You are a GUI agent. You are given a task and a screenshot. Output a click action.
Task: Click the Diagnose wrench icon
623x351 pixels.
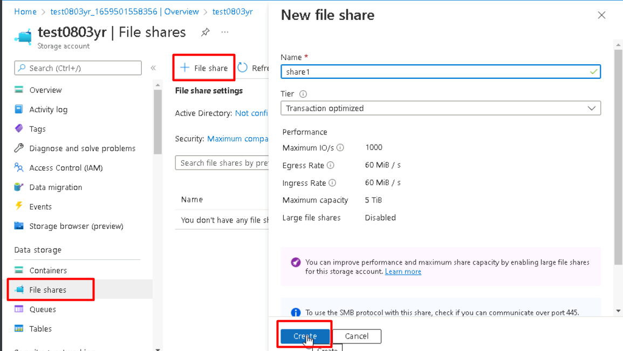19,148
